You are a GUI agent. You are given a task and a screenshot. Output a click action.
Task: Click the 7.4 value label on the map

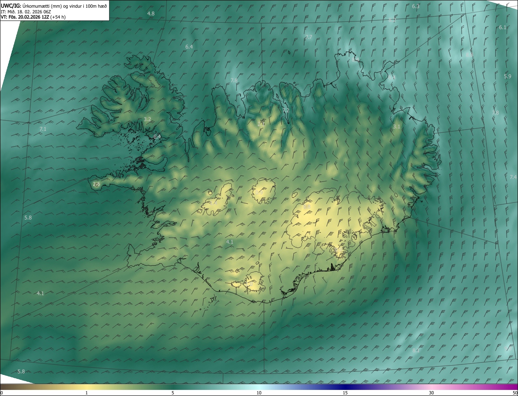[x=513, y=177]
